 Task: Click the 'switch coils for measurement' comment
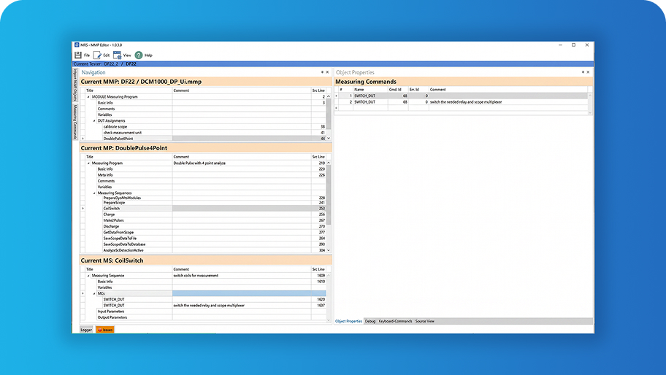click(x=196, y=275)
